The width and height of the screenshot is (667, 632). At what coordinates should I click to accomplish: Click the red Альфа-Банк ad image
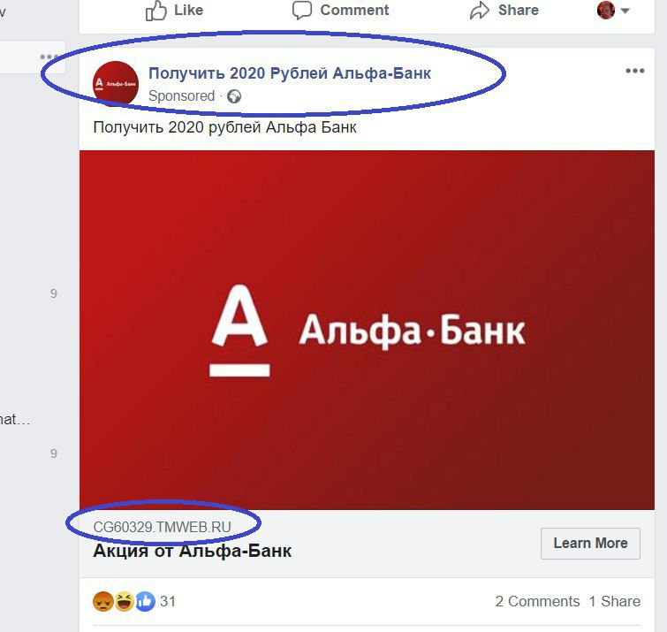tap(367, 330)
